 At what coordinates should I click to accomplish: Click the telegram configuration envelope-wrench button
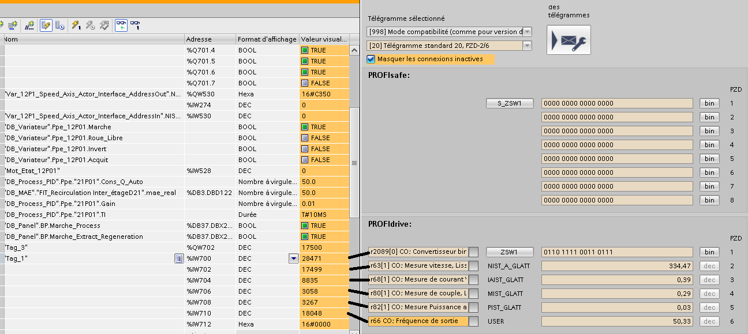pos(569,40)
